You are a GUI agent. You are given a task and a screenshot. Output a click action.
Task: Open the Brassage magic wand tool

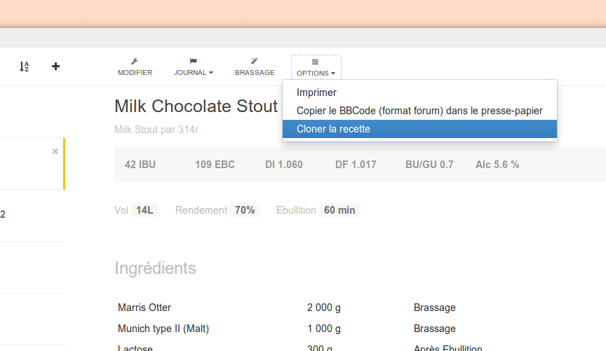(x=255, y=67)
